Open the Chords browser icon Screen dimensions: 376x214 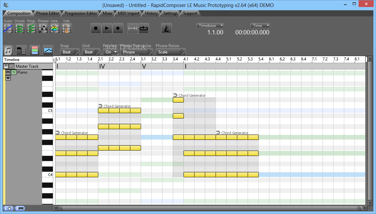point(20,28)
